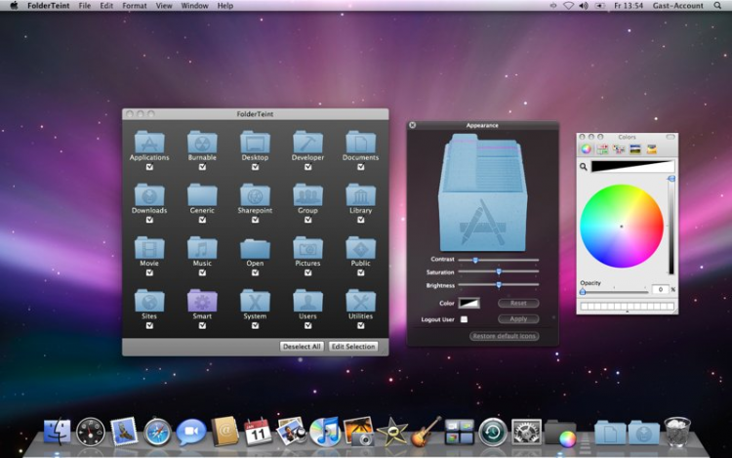Viewport: 732px width, 458px height.
Task: Click the purple Smart folder icon
Action: pos(202,300)
